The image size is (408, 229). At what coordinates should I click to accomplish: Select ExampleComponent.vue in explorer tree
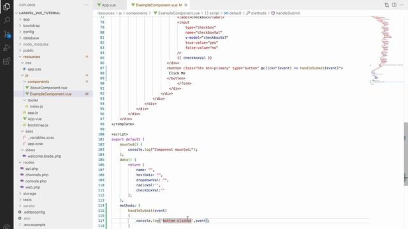50,94
